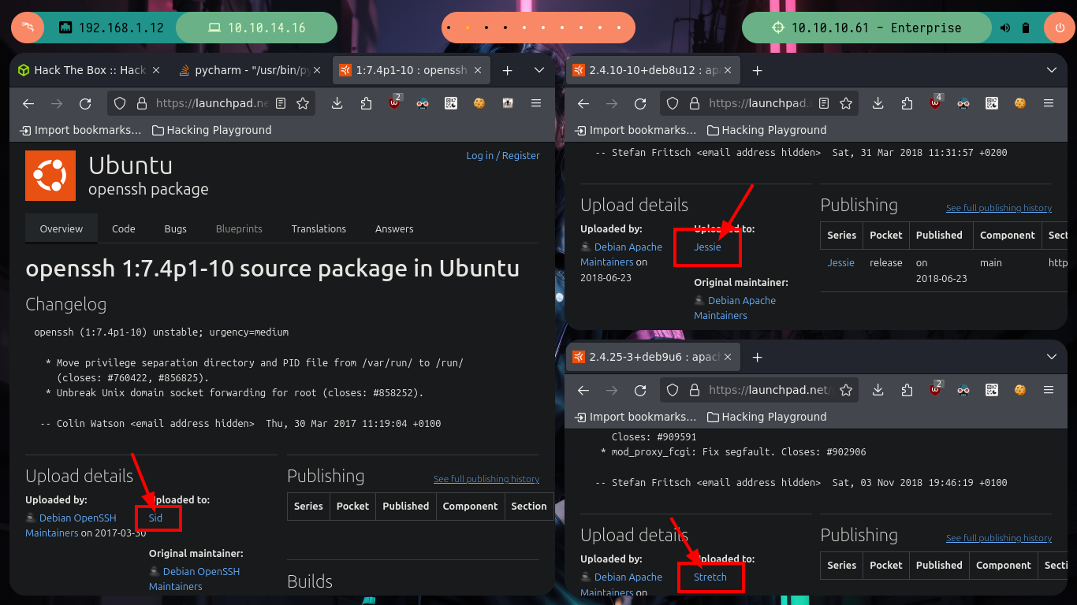1077x605 pixels.
Task: Open Stretch link under Uploaded to
Action: pyautogui.click(x=710, y=577)
